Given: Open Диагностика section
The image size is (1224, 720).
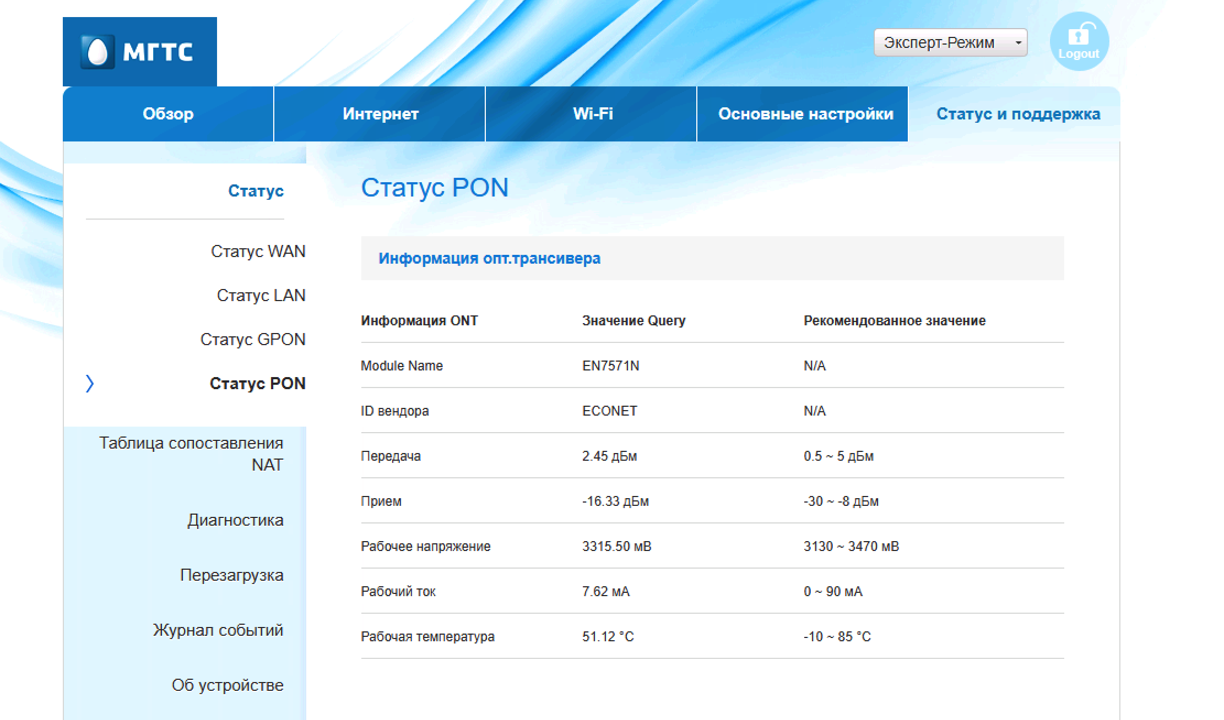Looking at the screenshot, I should (235, 520).
